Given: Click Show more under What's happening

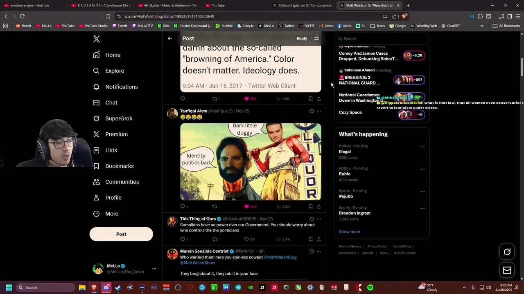Looking at the screenshot, I should tap(349, 232).
